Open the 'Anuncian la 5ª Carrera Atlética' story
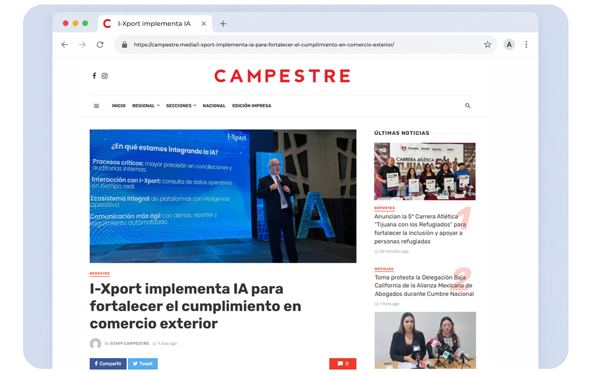 coord(420,229)
